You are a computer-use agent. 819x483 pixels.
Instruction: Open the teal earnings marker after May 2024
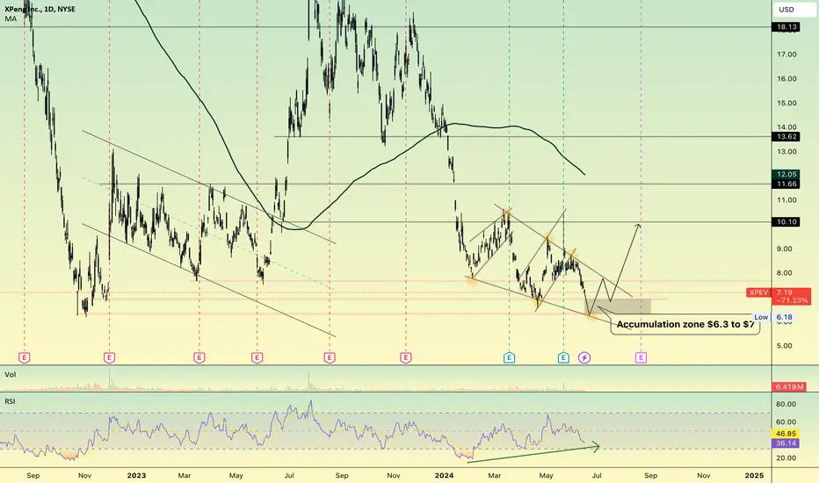point(563,357)
